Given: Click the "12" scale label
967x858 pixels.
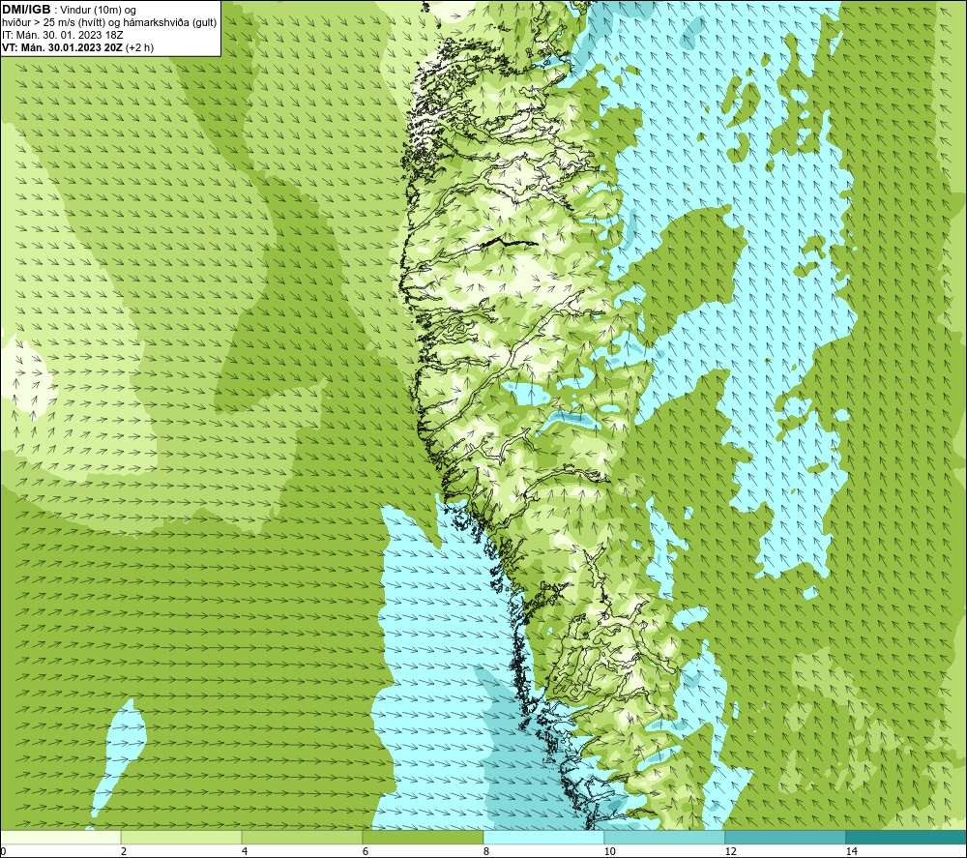Looking at the screenshot, I should (x=730, y=851).
